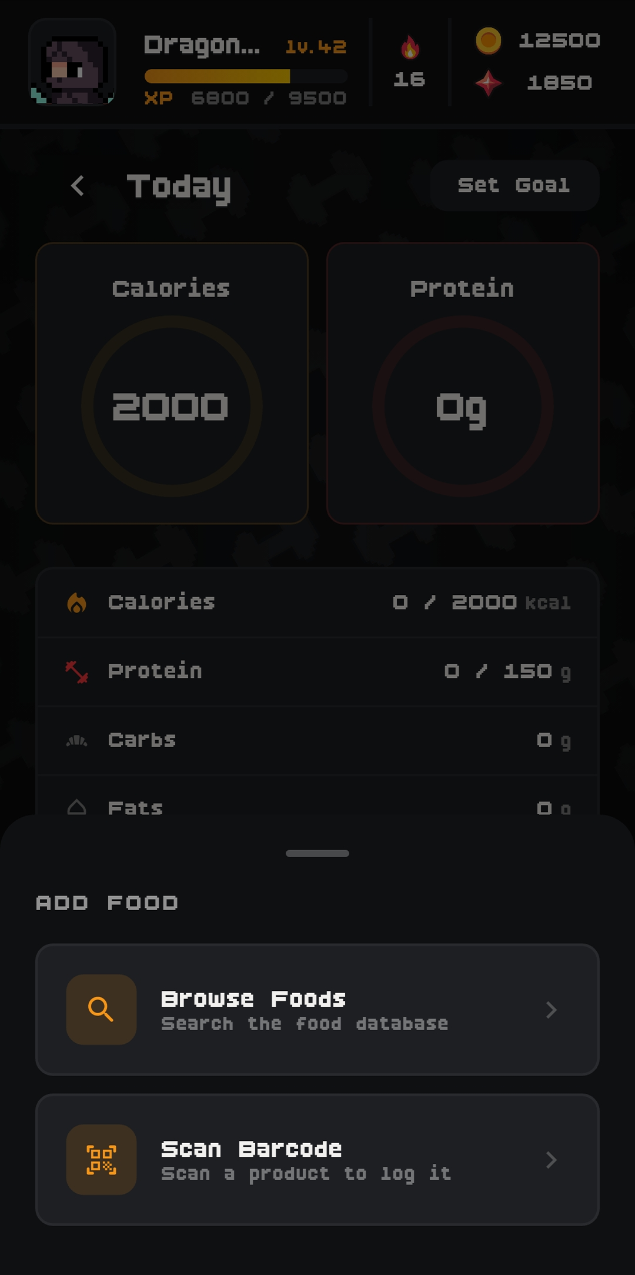This screenshot has width=635, height=1275.
Task: Click the Calories ring showing 2000
Action: tap(172, 406)
